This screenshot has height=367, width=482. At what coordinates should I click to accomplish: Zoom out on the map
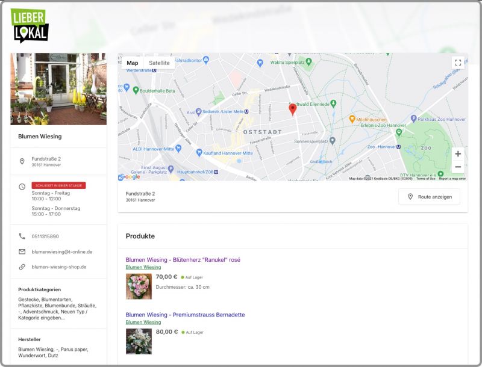pyautogui.click(x=458, y=167)
